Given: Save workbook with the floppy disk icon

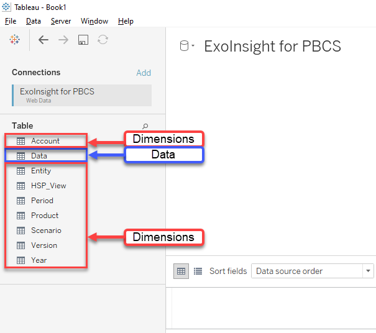Looking at the screenshot, I should click(83, 40).
